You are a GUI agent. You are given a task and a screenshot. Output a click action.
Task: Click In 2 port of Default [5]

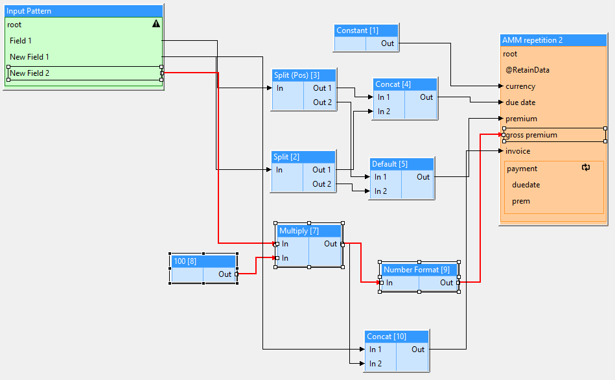click(x=380, y=191)
